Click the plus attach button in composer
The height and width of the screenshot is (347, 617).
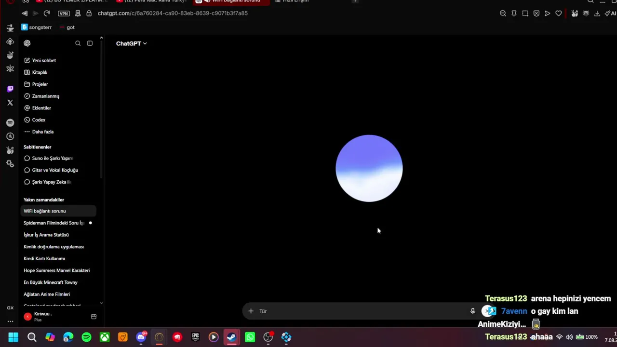[x=251, y=311]
